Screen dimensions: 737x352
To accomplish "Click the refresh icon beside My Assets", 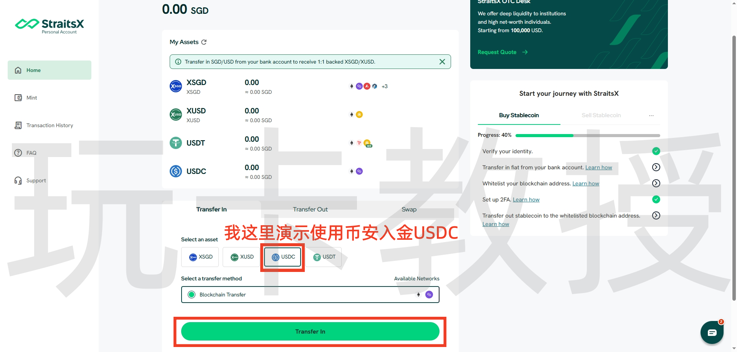I will (204, 42).
